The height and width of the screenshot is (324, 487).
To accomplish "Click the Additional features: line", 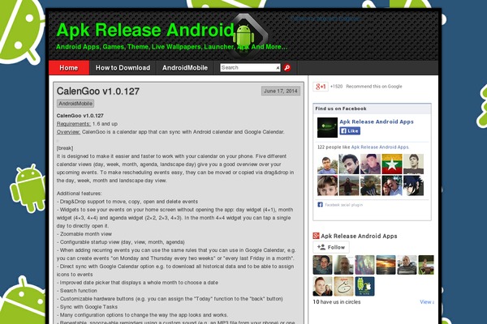I will click(80, 194).
